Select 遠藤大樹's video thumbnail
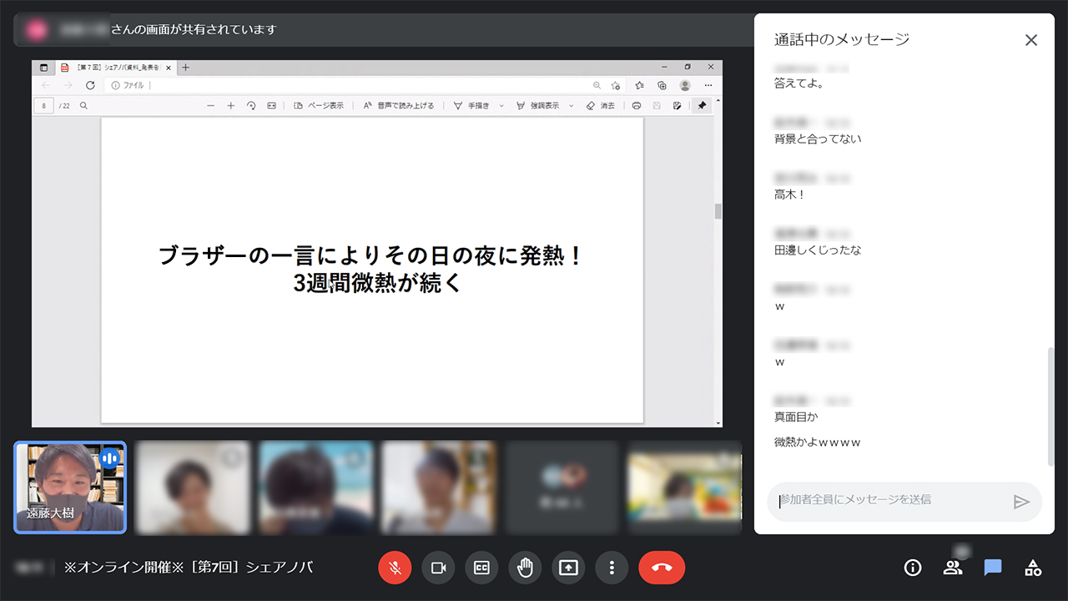Screen dimensions: 1068x601 (70, 487)
